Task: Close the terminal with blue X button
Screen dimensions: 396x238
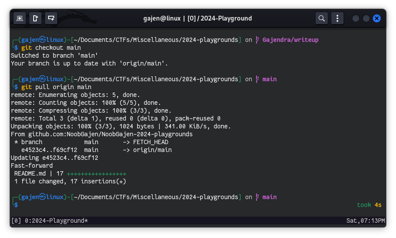Action: [377, 18]
